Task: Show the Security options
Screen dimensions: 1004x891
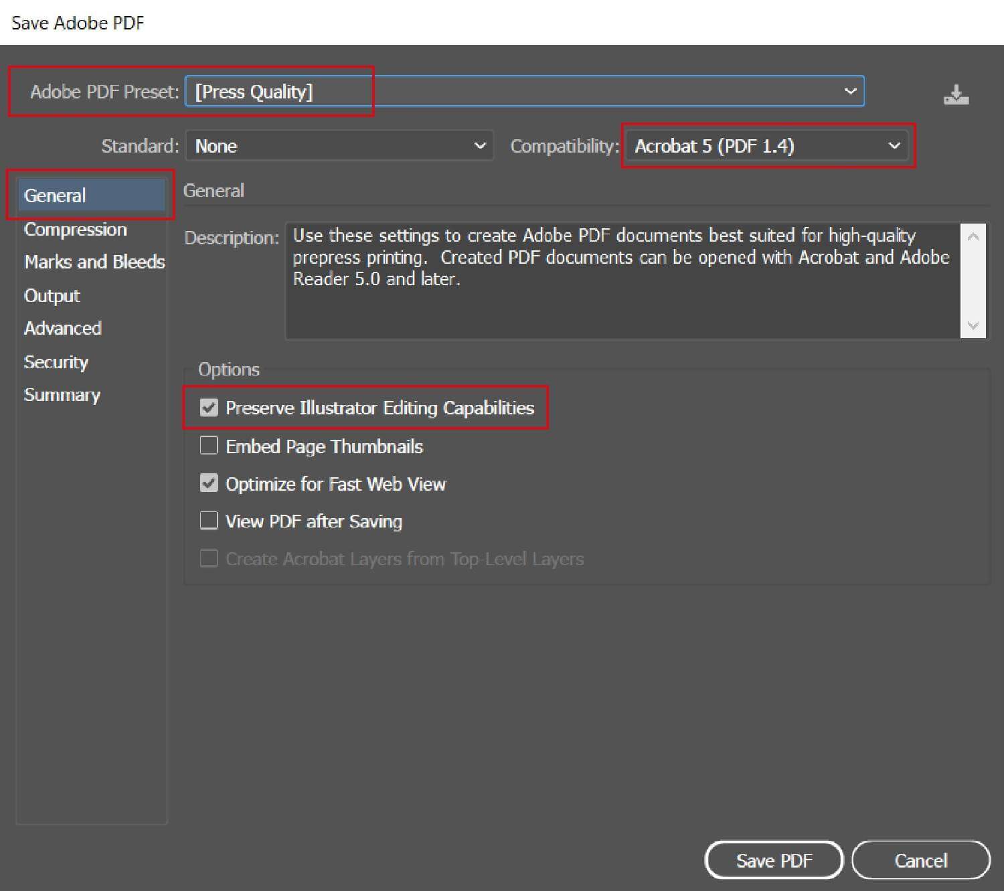Action: [x=56, y=361]
